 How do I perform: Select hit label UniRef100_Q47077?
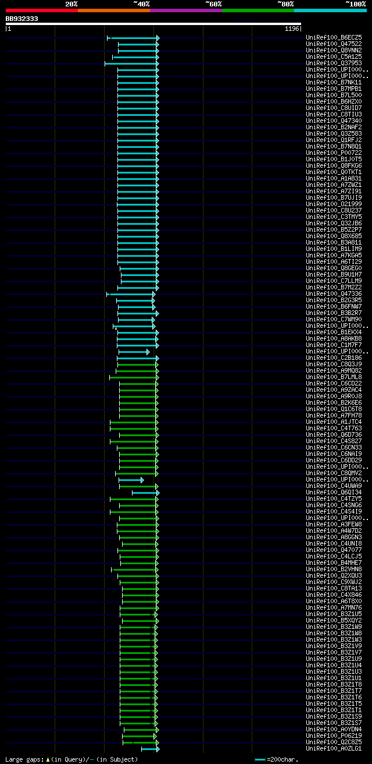coord(334,550)
